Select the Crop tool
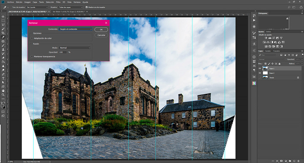304x163 pixels. click(3, 33)
